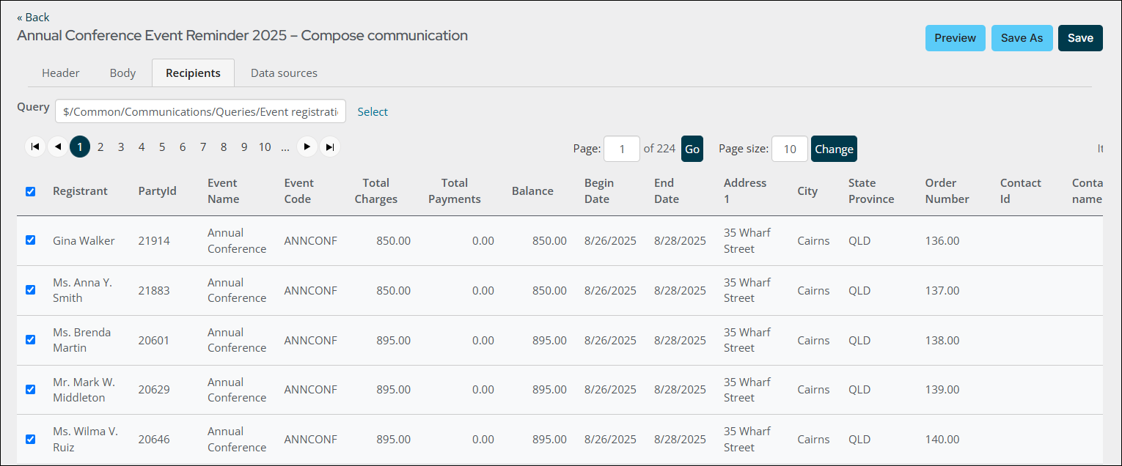Open the Data sources tab

click(284, 73)
